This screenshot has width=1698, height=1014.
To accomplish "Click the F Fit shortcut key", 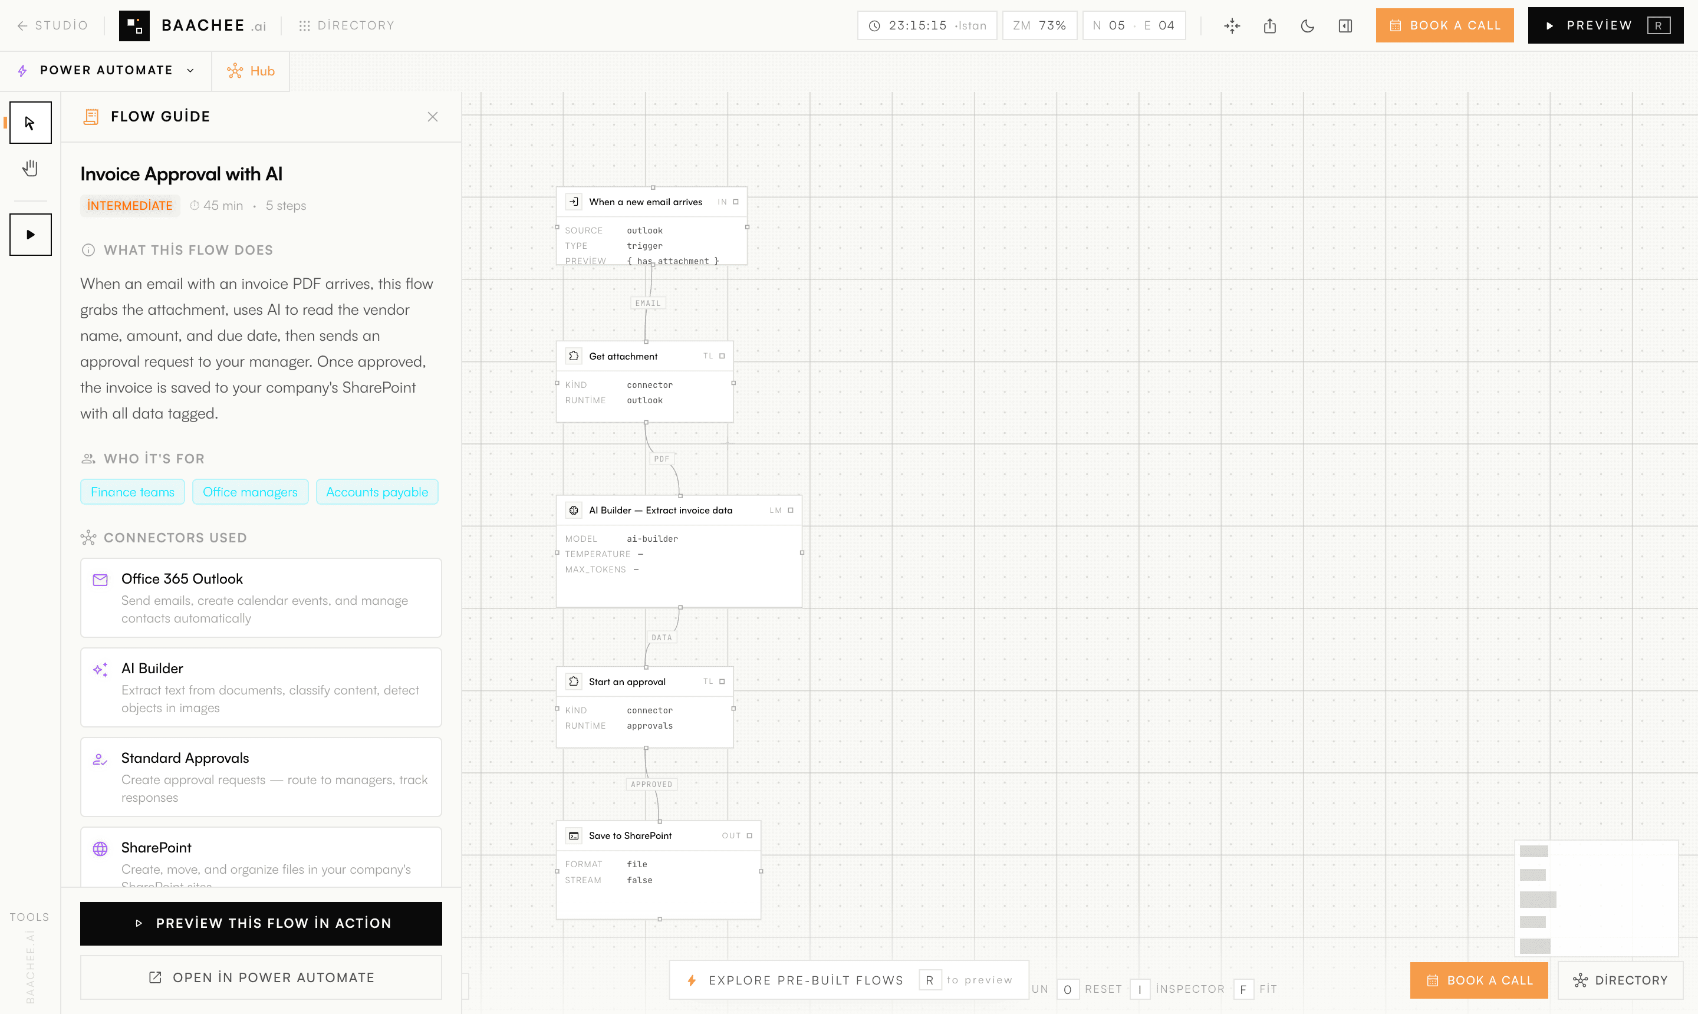I will [1243, 989].
